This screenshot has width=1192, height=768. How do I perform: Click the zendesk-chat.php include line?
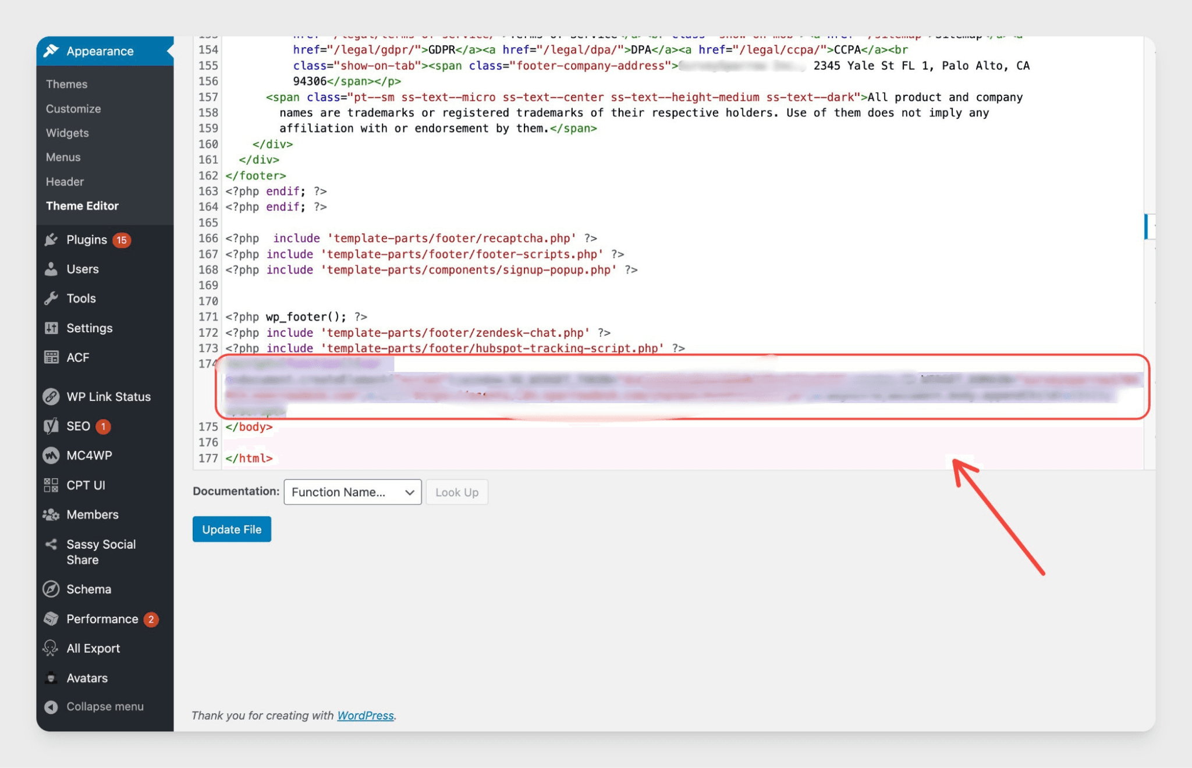pyautogui.click(x=418, y=332)
